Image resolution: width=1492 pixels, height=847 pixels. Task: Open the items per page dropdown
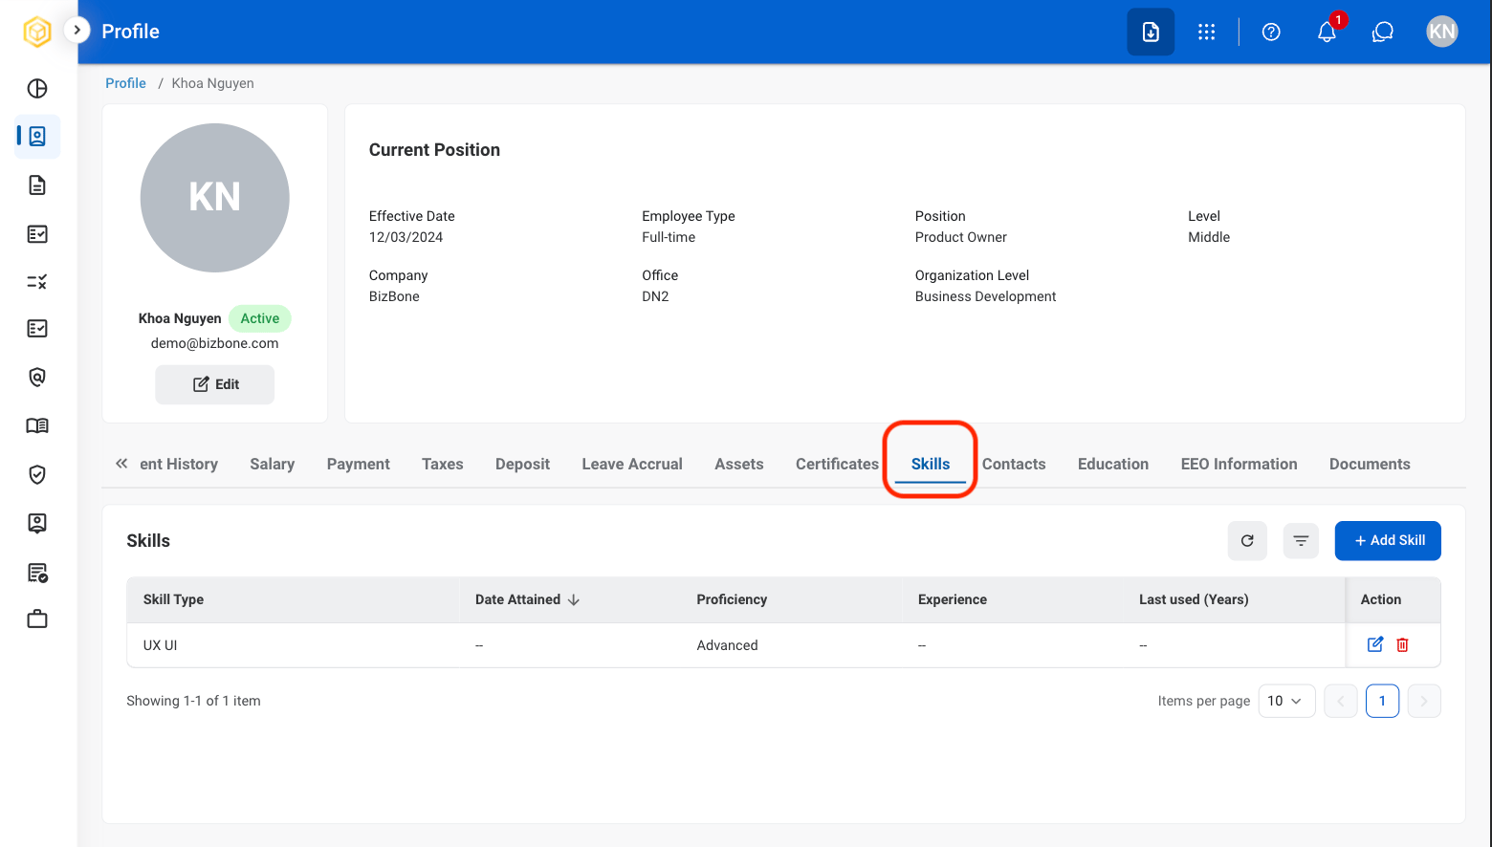[1286, 702]
